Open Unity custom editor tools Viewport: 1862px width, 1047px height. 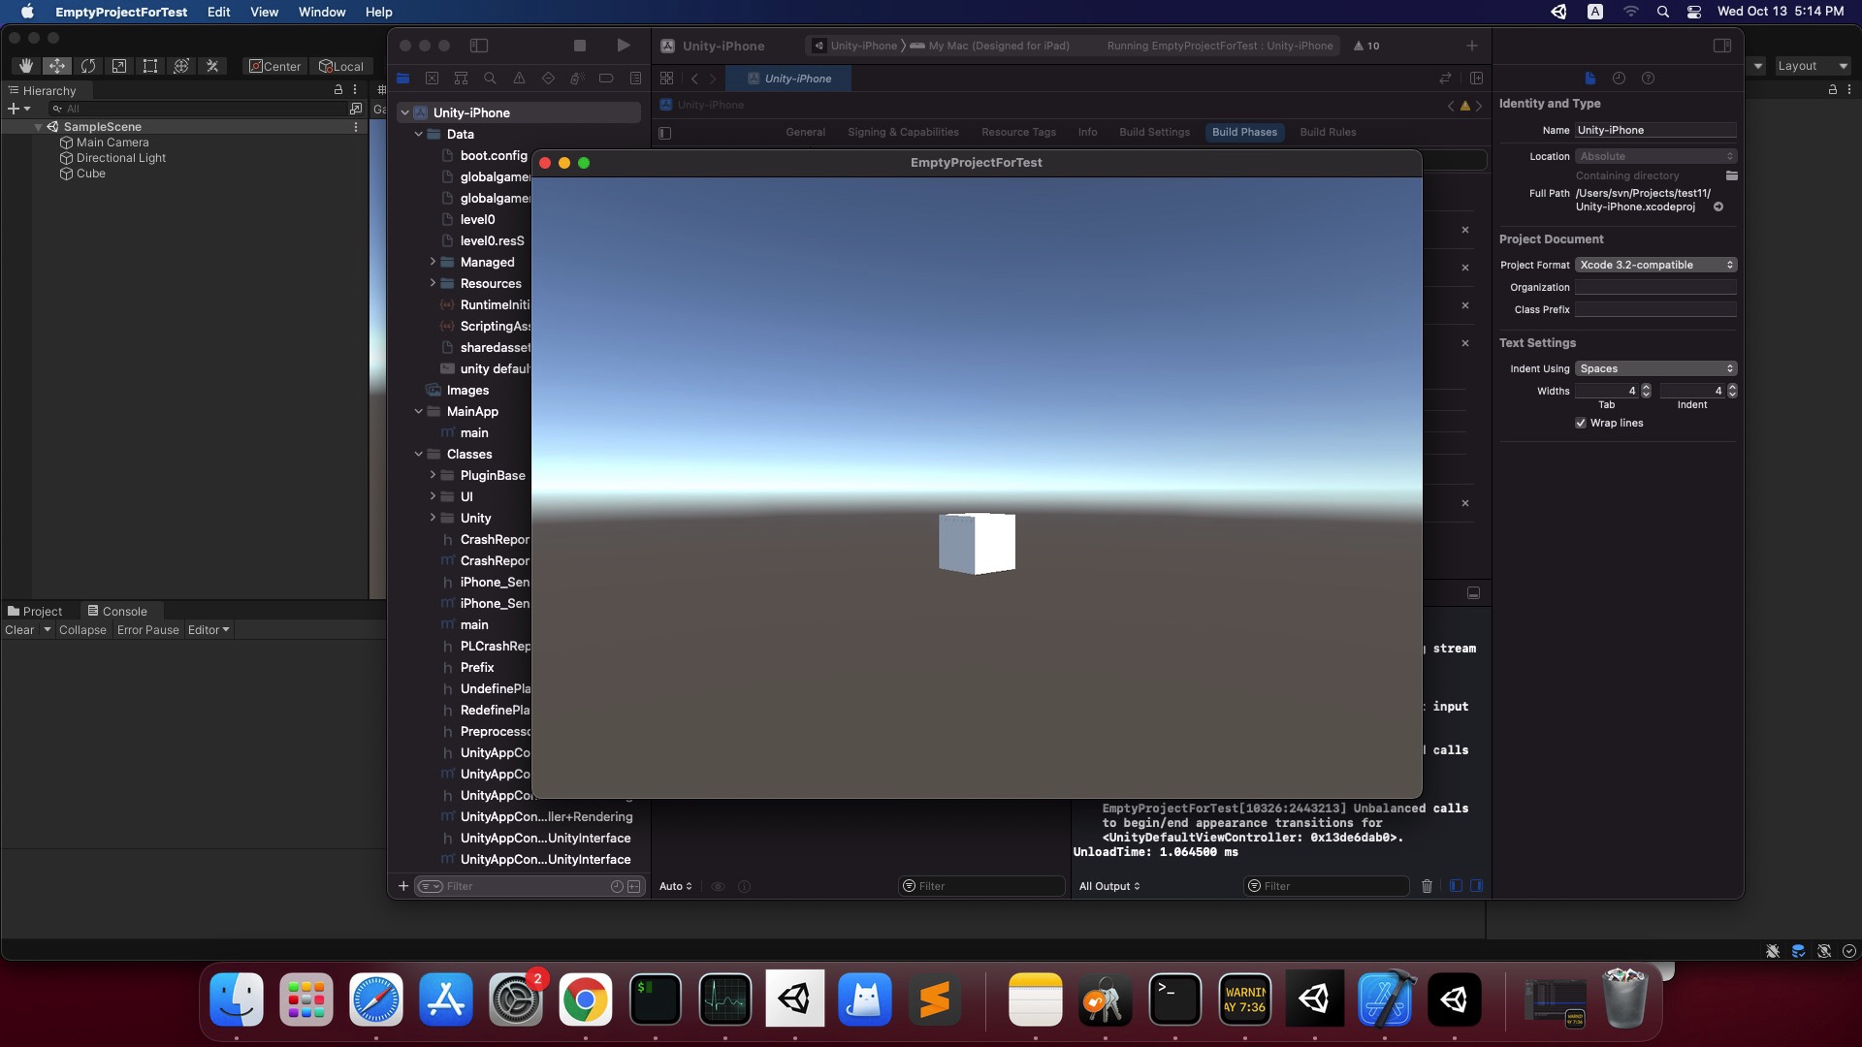point(212,66)
